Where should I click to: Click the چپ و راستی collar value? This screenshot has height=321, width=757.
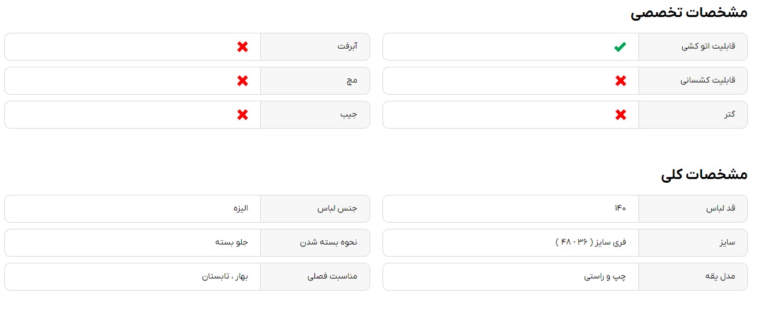(605, 277)
